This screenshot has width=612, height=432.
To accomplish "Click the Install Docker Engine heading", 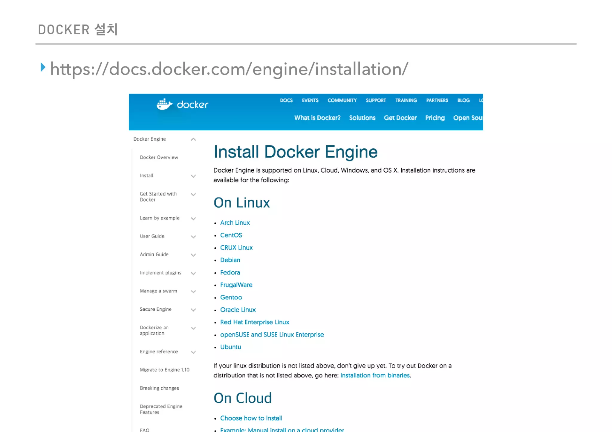I will 296,152.
